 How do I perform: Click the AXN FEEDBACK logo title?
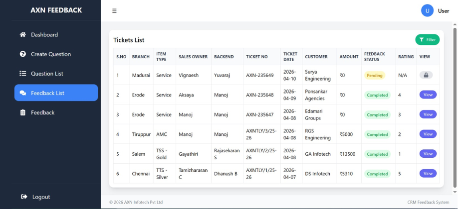[x=56, y=10]
